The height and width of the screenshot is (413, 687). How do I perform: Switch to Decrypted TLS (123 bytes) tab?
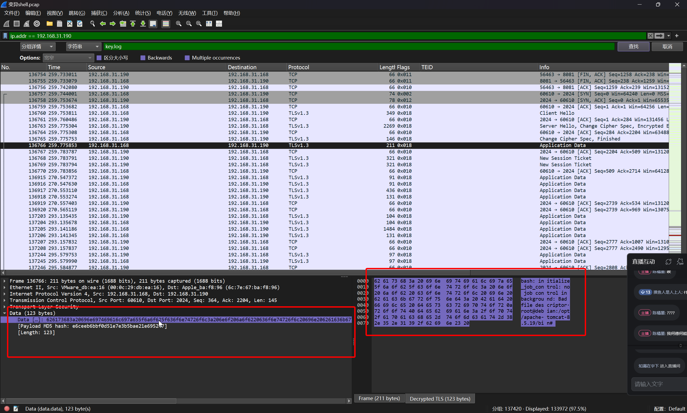(440, 399)
